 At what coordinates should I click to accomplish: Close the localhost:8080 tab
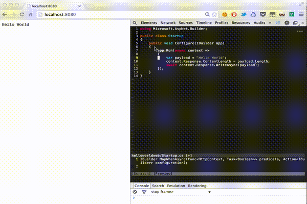tap(79, 6)
